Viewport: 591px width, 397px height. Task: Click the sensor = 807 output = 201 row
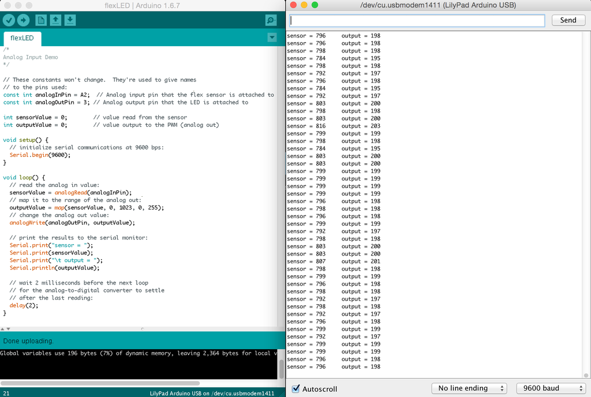334,261
